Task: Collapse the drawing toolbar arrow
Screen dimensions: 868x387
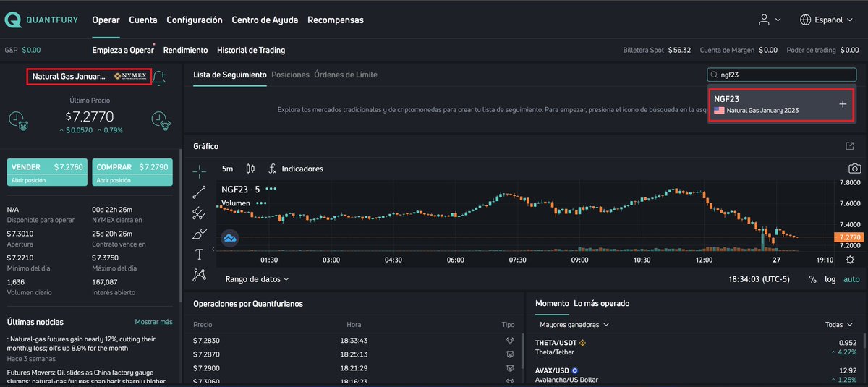Action: 213,249
